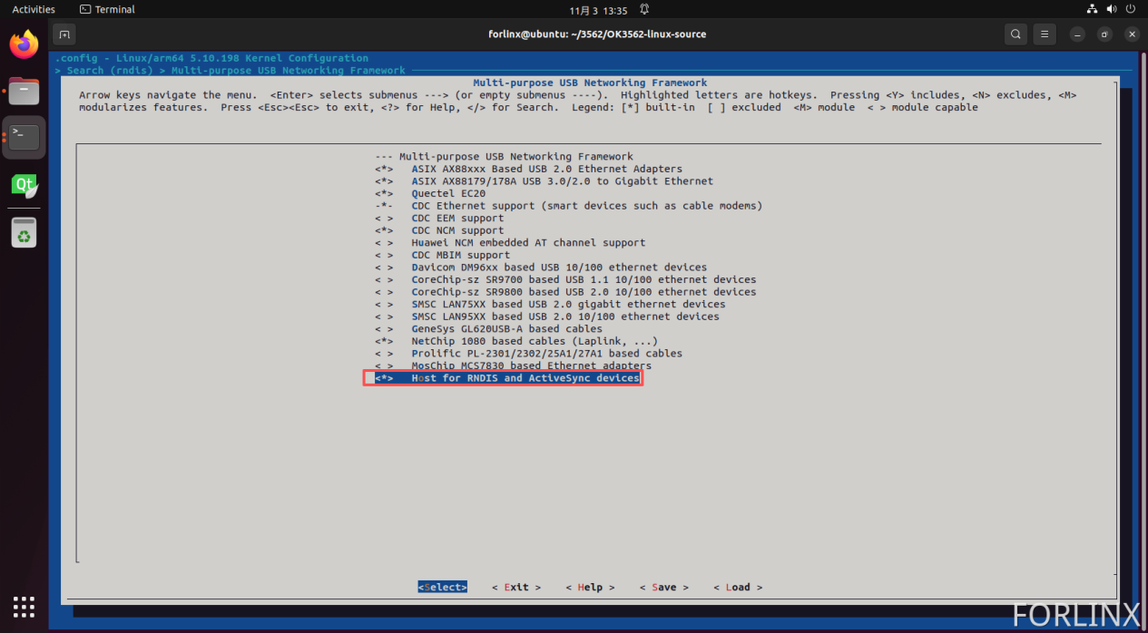Screen dimensions: 1148x633
Task: Open the Terminal menu in the top bar
Action: [x=106, y=9]
